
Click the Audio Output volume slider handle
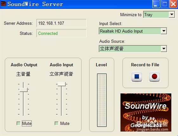[x=23, y=90]
